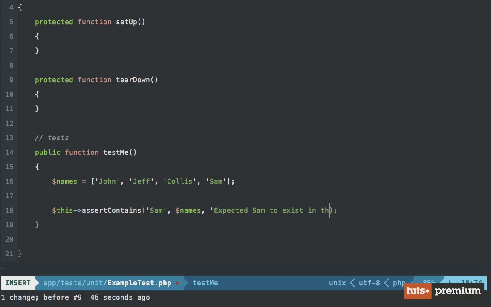
Task: Click the '1 change; before #9' message
Action: point(41,297)
